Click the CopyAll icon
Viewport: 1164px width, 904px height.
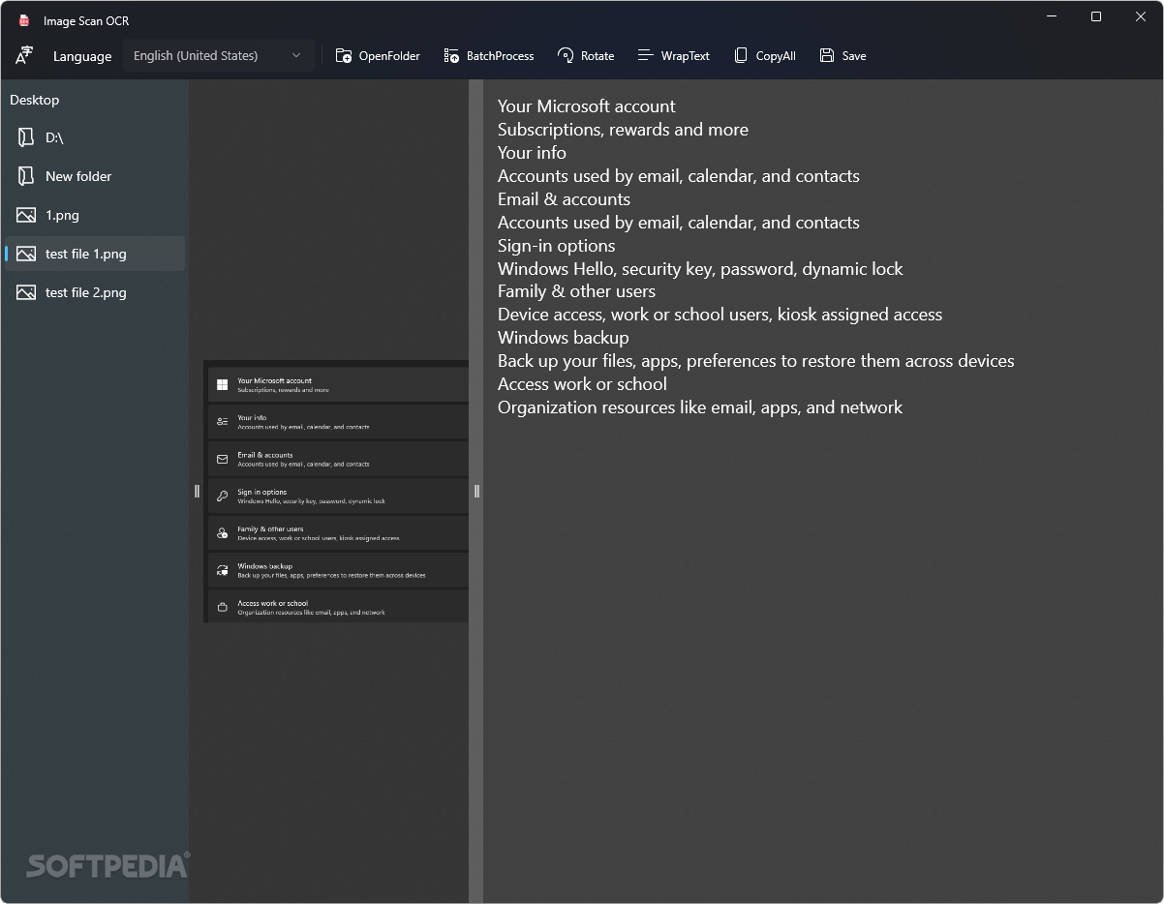click(741, 56)
